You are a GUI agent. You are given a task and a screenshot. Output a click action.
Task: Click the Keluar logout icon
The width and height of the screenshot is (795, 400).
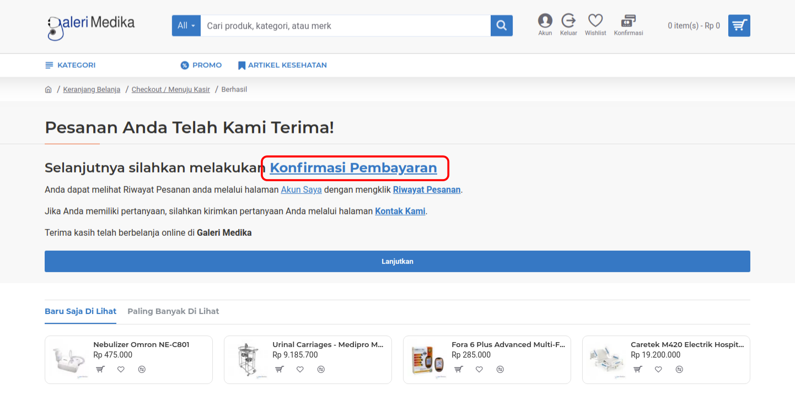568,22
